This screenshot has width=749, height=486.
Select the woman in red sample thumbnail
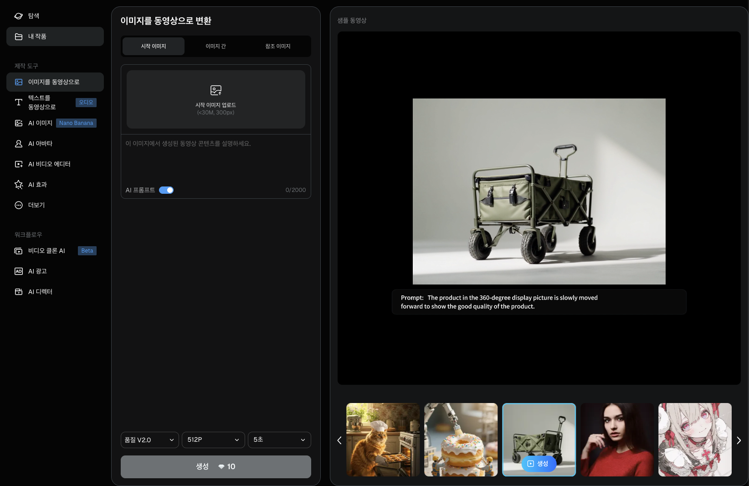pos(617,440)
